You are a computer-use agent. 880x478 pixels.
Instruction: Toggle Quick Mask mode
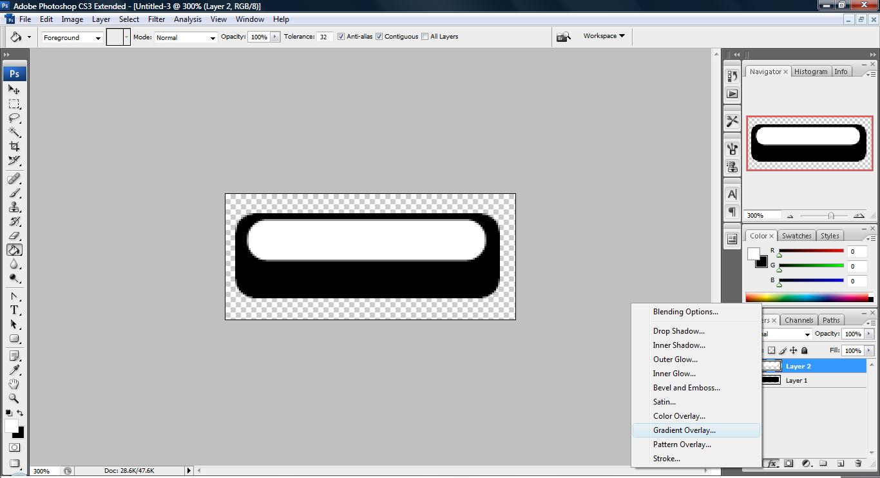click(x=14, y=447)
